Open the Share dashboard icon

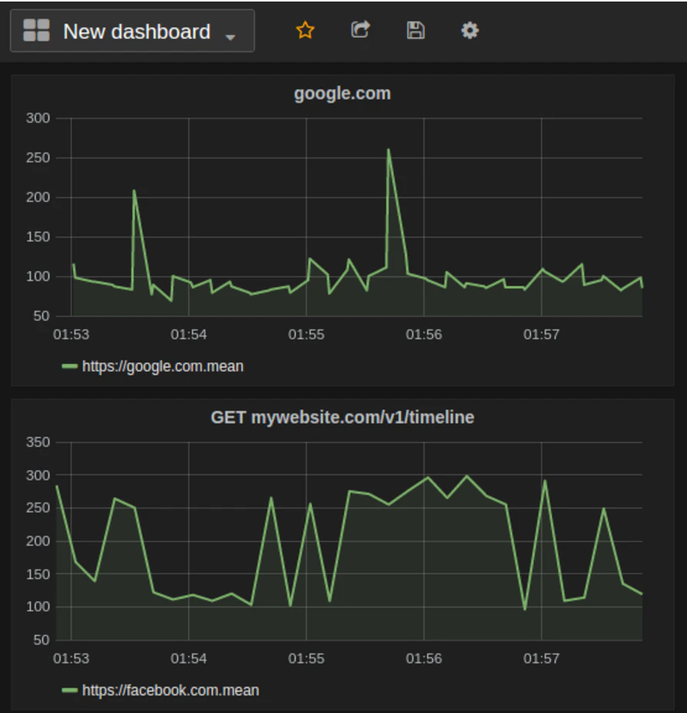pos(360,30)
